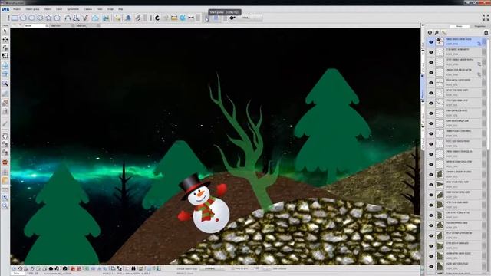The width and height of the screenshot is (491, 276).
Task: Open the Project menu
Action: click(x=17, y=9)
